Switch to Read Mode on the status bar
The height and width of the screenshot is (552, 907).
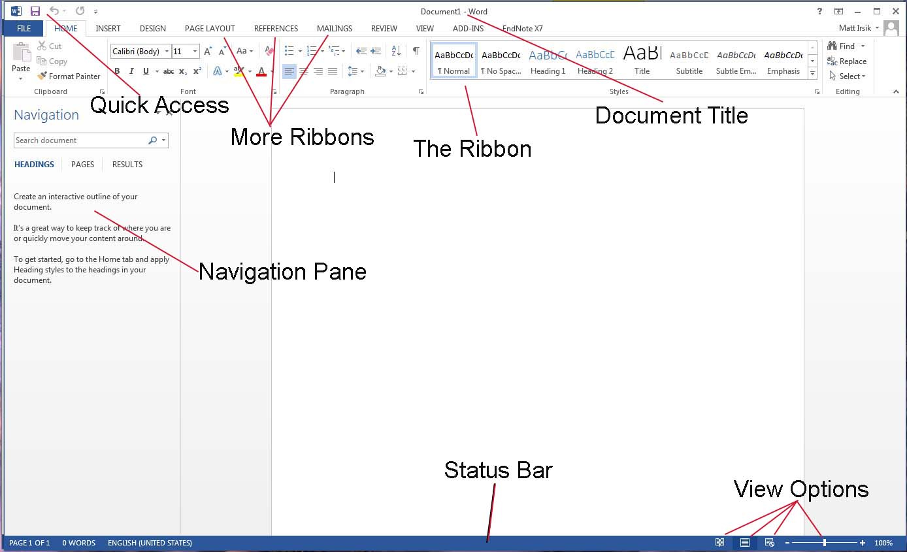720,543
